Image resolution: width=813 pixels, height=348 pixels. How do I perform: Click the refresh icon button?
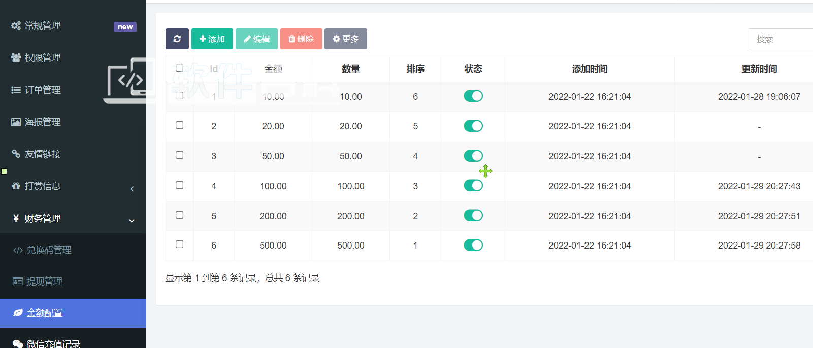(x=177, y=39)
